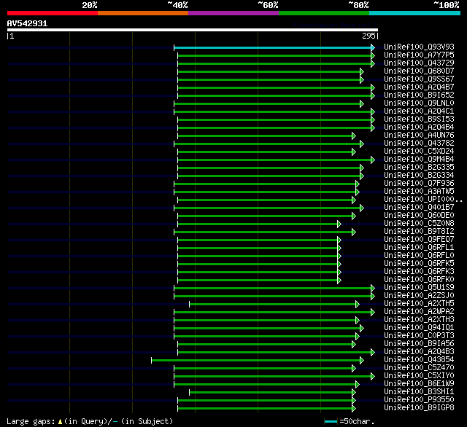The image size is (467, 427).
Task: Click the UniRef100_B9SI53 label
Action: tap(419, 120)
